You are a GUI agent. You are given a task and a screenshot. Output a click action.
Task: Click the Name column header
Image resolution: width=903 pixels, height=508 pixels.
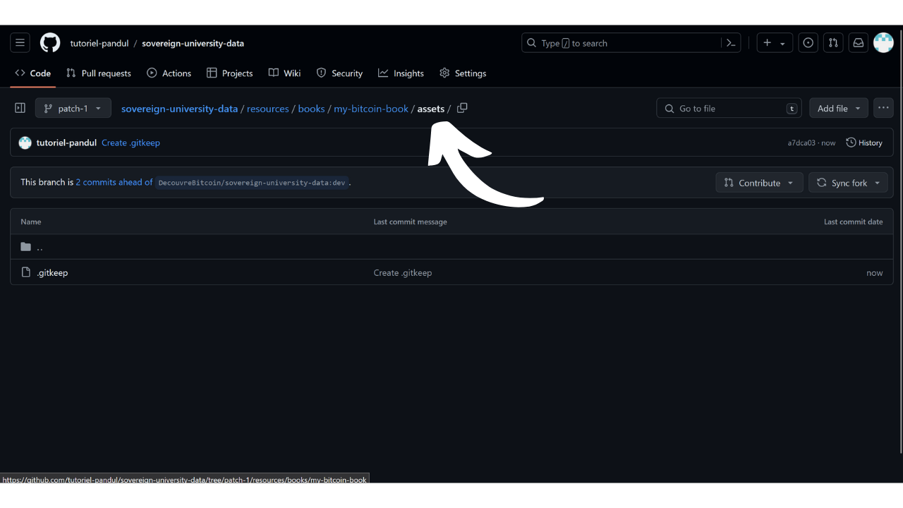[x=31, y=222]
